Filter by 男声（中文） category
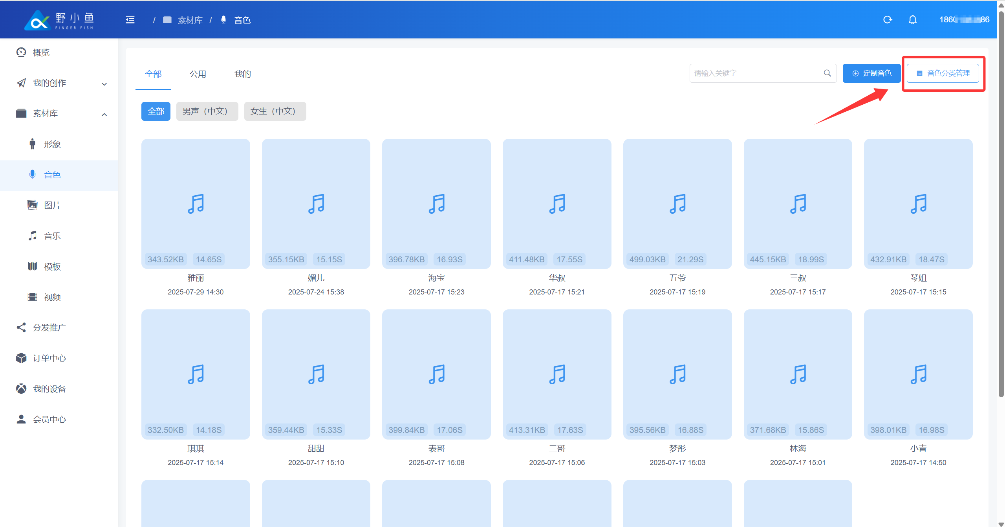This screenshot has width=1005, height=527. (x=207, y=111)
